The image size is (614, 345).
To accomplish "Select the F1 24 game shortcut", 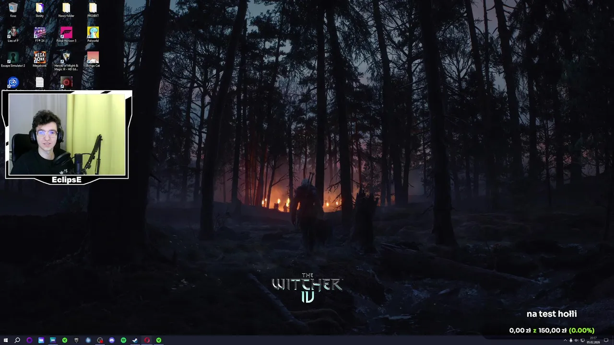I will tap(39, 35).
